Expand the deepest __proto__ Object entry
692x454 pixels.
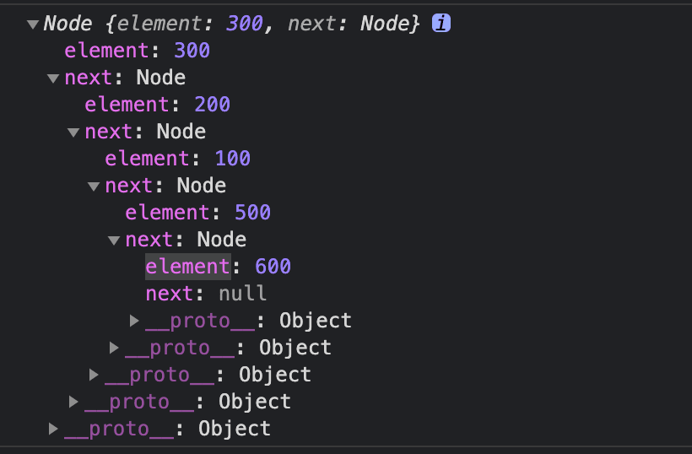pyautogui.click(x=134, y=321)
